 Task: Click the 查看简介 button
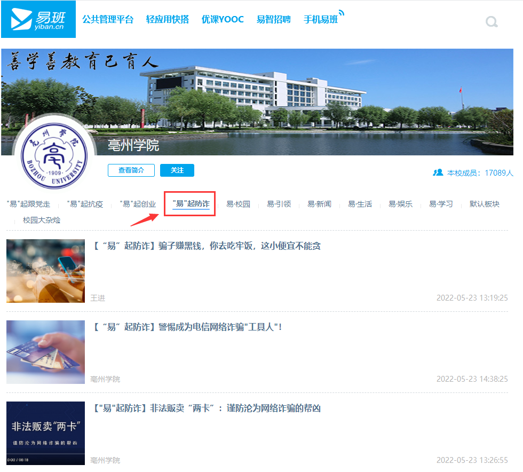131,170
